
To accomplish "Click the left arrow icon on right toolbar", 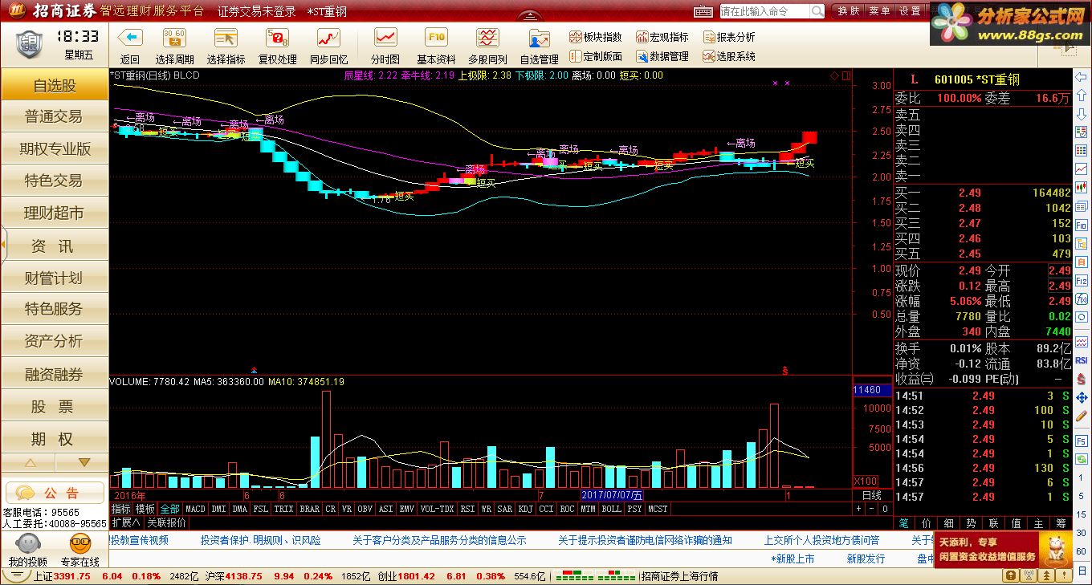I will (x=1081, y=77).
